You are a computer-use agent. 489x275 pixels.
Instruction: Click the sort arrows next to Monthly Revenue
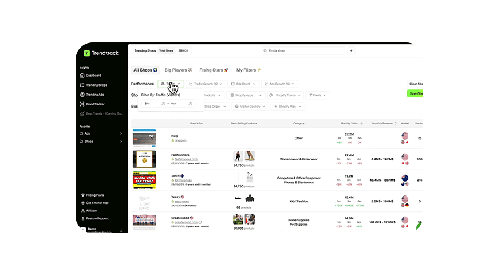(396, 123)
